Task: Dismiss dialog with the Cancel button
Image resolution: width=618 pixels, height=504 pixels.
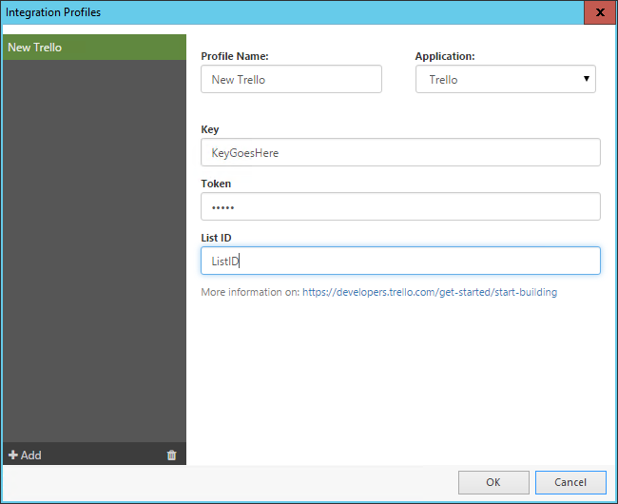Action: pyautogui.click(x=570, y=482)
